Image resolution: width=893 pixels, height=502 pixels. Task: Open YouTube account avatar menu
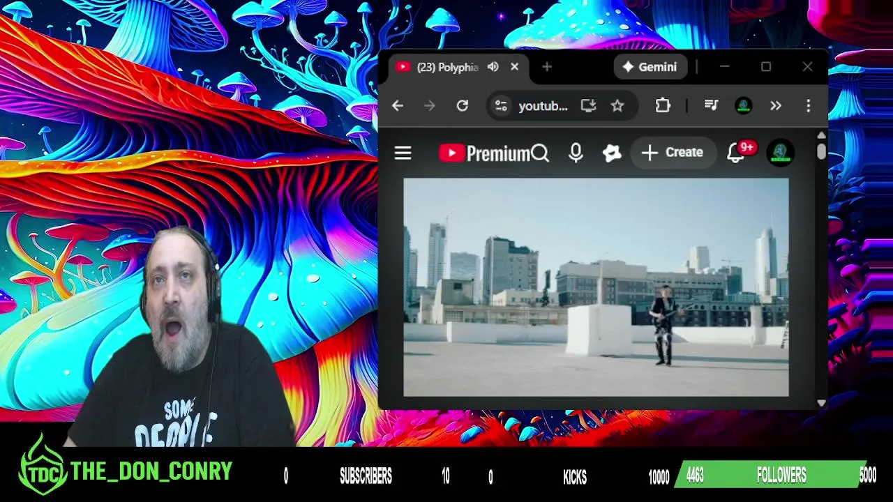(x=780, y=153)
